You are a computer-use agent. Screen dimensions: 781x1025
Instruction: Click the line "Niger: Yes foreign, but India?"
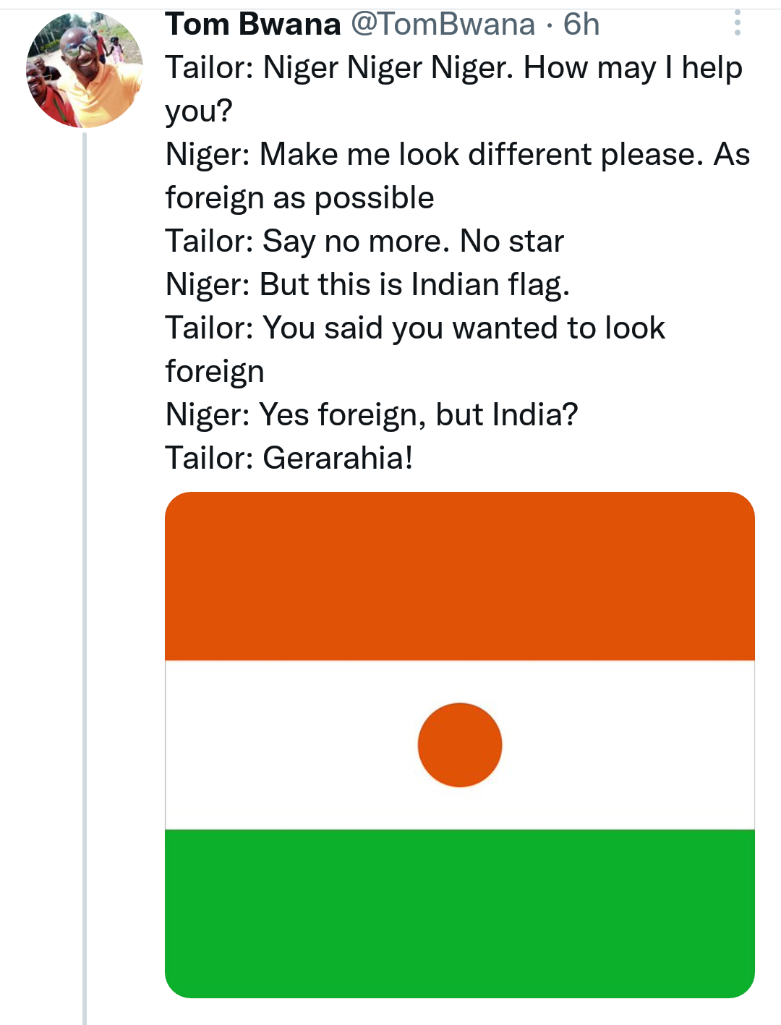coord(372,414)
